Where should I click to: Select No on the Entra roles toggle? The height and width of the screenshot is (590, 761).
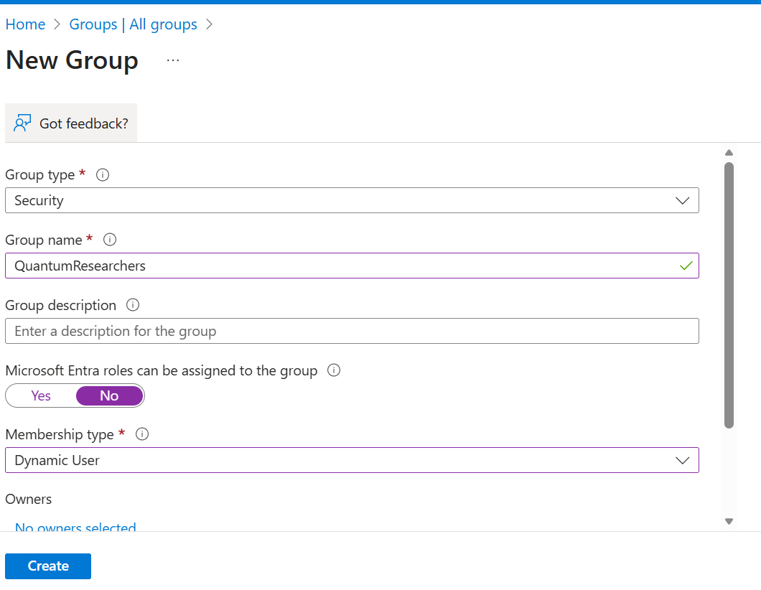pos(109,395)
